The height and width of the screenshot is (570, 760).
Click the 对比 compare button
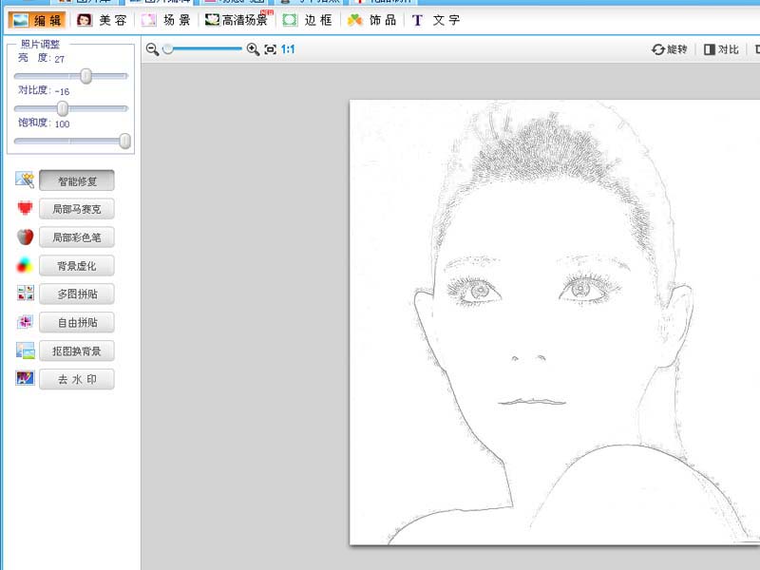tap(721, 49)
